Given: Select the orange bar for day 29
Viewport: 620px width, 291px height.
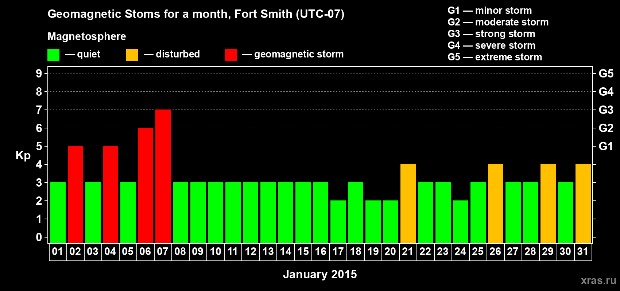Looking at the screenshot, I should tap(548, 204).
